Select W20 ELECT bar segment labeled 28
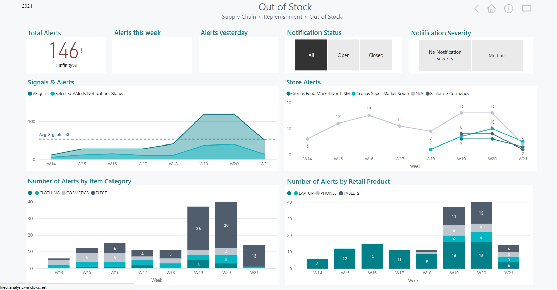The height and width of the screenshot is (290, 557). pyautogui.click(x=226, y=225)
